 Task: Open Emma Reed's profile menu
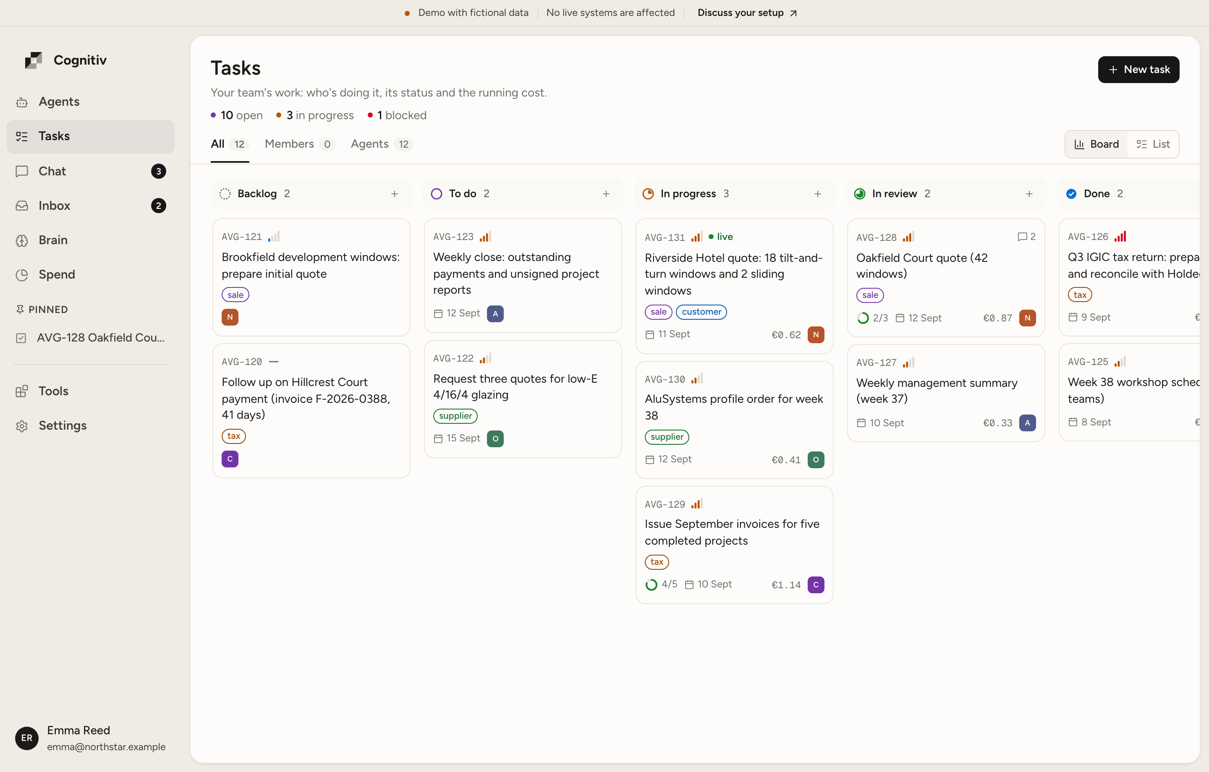click(x=90, y=738)
